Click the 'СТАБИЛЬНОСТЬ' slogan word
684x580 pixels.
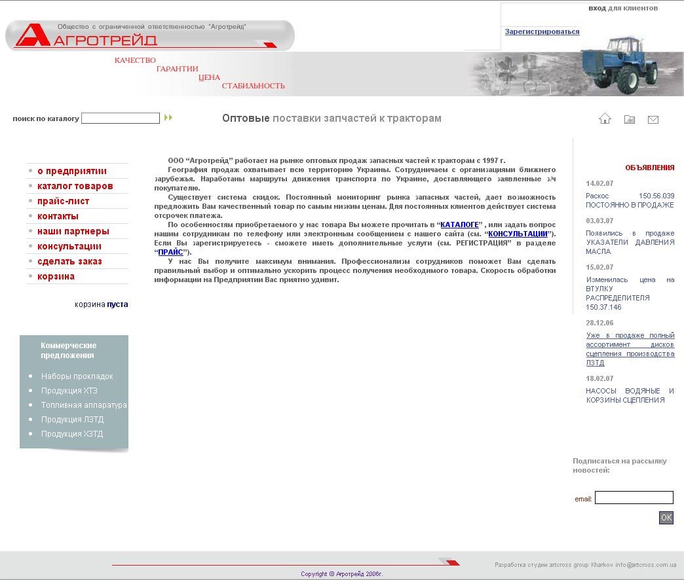[x=254, y=86]
